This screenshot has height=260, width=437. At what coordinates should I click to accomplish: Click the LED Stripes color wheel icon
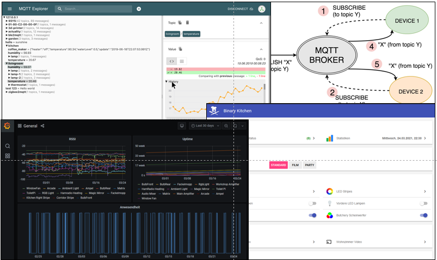click(x=330, y=191)
